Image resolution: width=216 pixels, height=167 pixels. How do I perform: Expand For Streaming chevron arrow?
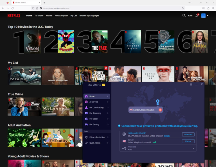click(108, 113)
